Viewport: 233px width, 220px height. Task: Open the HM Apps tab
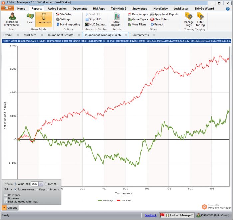coord(99,9)
